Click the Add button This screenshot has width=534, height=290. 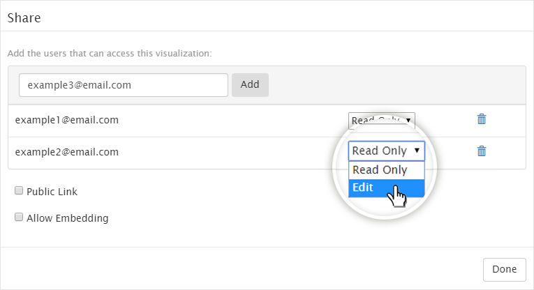click(x=250, y=84)
